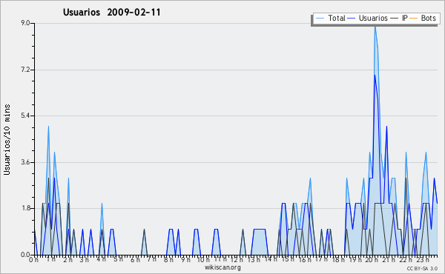
Task: Click the orange Bots legend line
Action: pyautogui.click(x=414, y=19)
